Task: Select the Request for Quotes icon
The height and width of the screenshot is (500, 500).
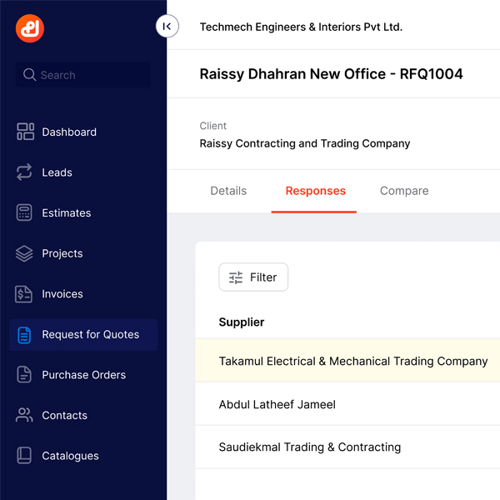Action: pos(25,334)
